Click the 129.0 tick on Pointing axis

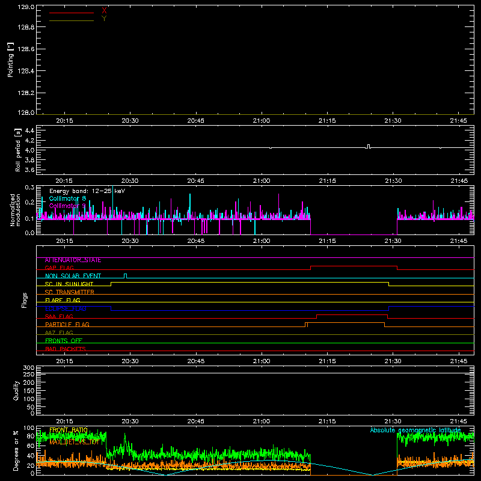[x=26, y=7]
